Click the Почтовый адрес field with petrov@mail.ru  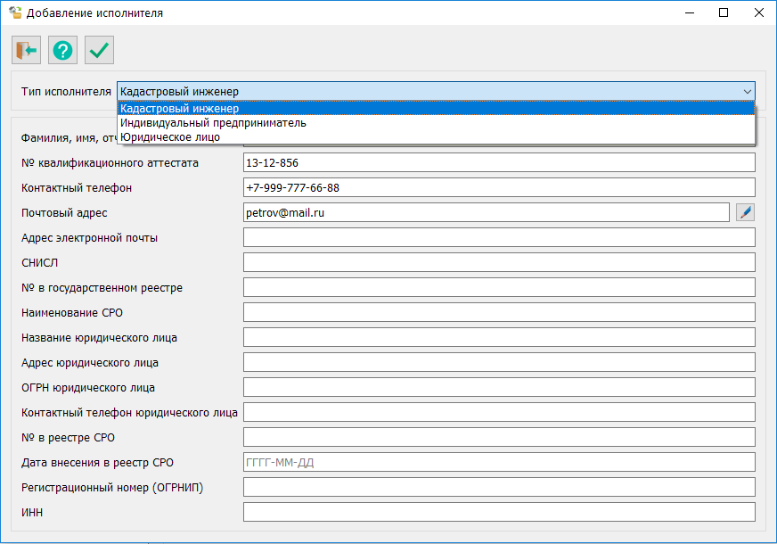pos(486,212)
